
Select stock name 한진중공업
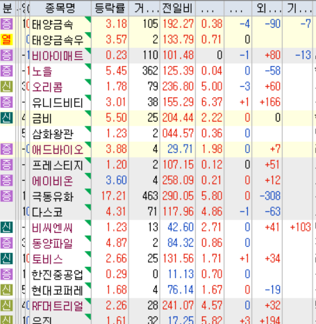58,275
